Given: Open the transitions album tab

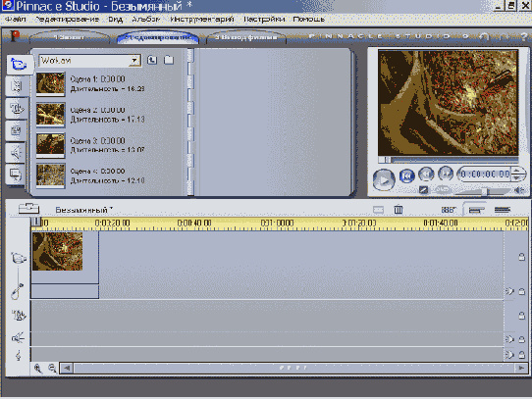Looking at the screenshot, I should click(x=16, y=85).
